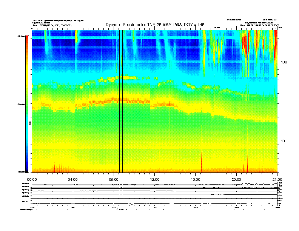299x231 pixels.
Task: Click the 12:00 time axis label
Action: tap(155, 180)
